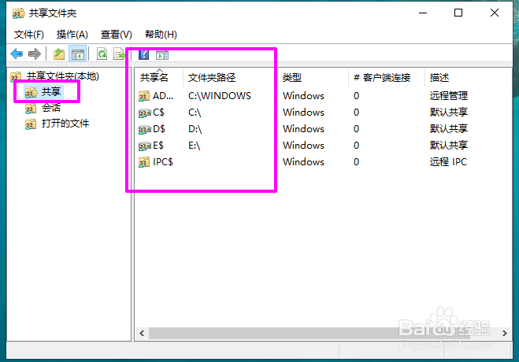Click the horizontal scrollbar thumb
This screenshot has width=519, height=362.
(310, 333)
